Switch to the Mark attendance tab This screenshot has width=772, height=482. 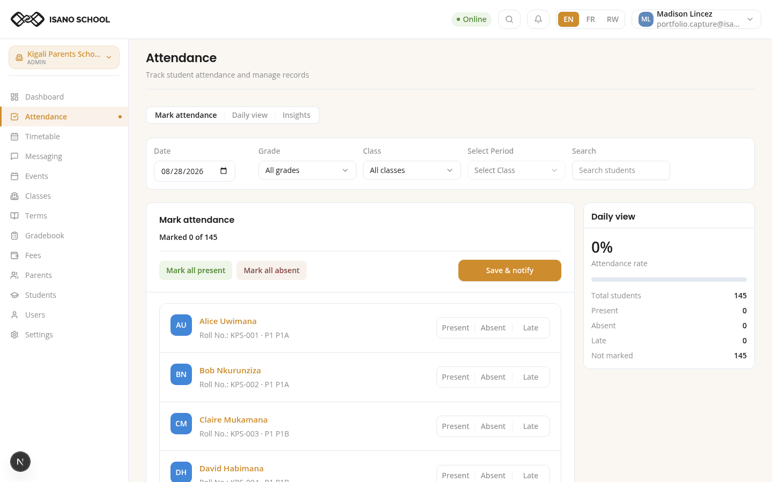pyautogui.click(x=186, y=115)
